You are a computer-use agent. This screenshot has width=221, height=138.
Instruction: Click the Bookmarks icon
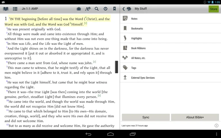coord(125,28)
